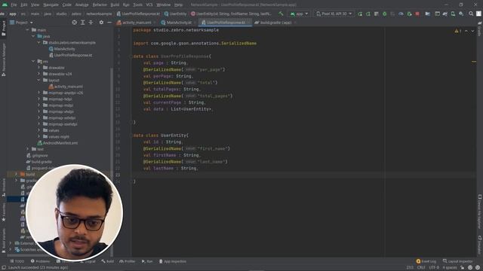Click the Profile app icon in toolbar

tap(401, 14)
